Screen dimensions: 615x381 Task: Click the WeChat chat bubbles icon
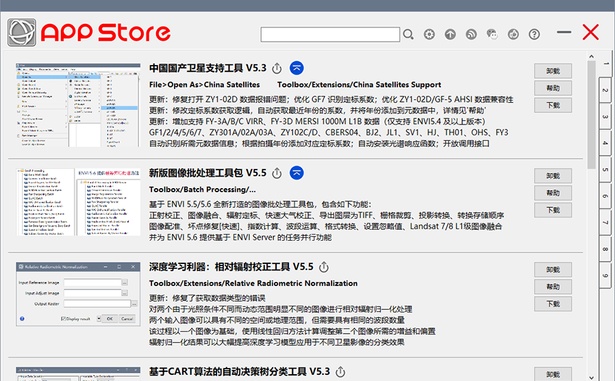click(492, 34)
